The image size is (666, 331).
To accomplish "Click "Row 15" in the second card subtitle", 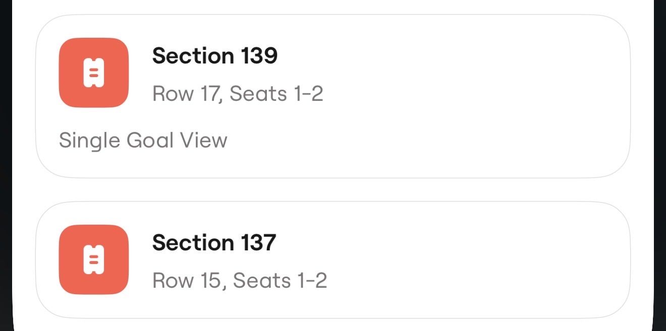I will pos(188,280).
